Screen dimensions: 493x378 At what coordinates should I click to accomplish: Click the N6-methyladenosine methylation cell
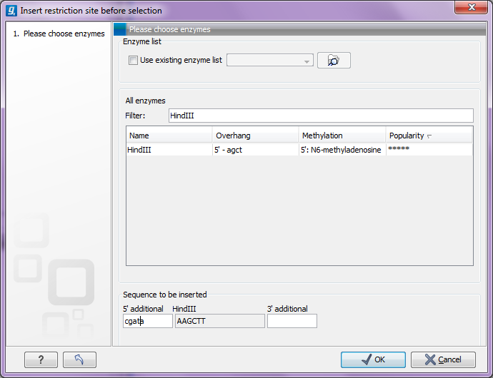(341, 150)
